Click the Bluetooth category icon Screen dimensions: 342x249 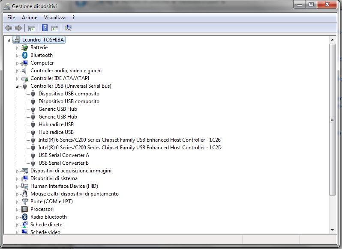(25, 55)
